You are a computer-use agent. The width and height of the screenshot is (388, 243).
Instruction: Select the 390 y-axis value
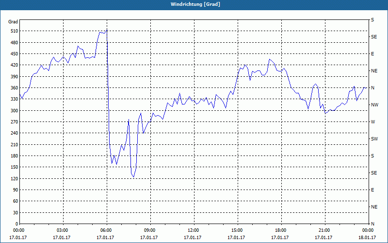pos(14,77)
